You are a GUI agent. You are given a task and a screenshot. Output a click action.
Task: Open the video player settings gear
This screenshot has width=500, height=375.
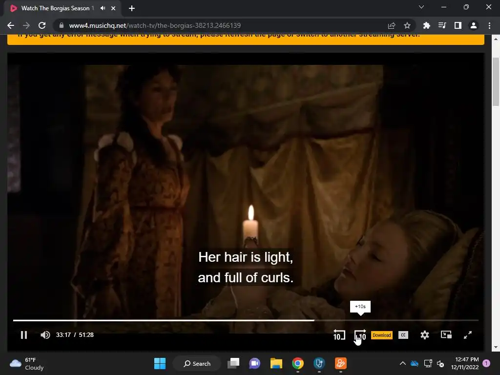point(424,335)
